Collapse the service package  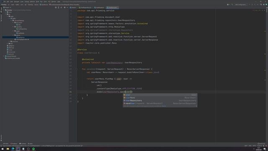(x=13, y=35)
